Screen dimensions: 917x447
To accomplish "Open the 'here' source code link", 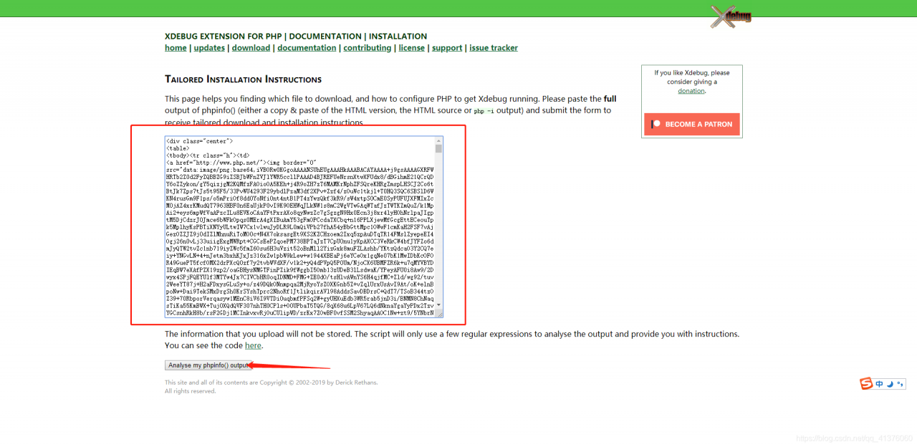I will [253, 346].
